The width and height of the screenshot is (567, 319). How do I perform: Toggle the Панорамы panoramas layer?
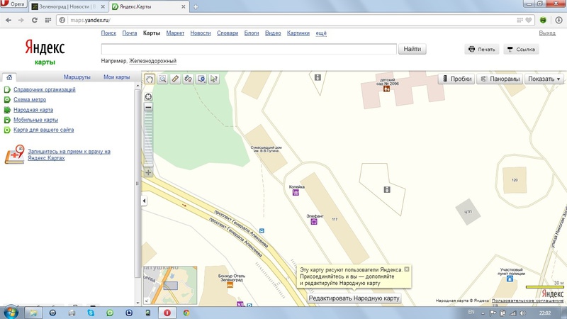499,79
